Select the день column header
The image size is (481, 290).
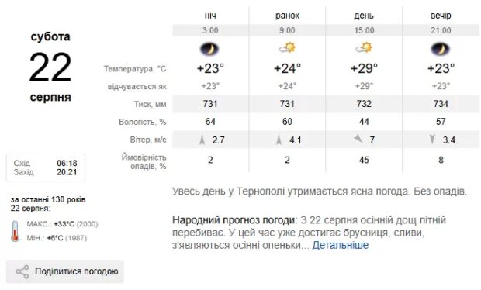(364, 16)
